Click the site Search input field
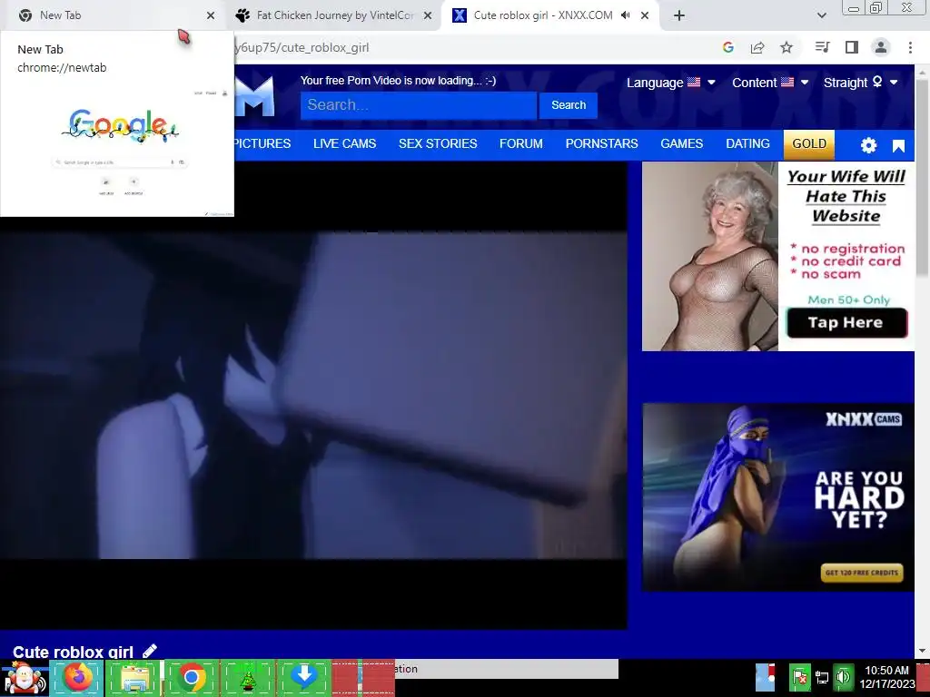The height and width of the screenshot is (697, 930). click(x=419, y=105)
